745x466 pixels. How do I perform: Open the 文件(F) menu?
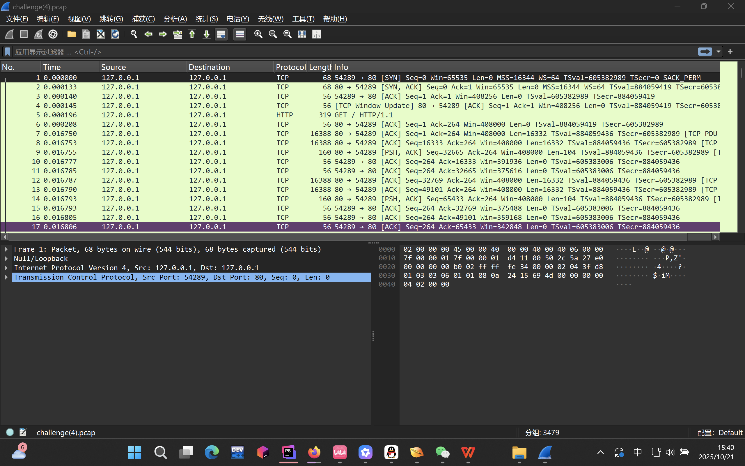tap(17, 19)
